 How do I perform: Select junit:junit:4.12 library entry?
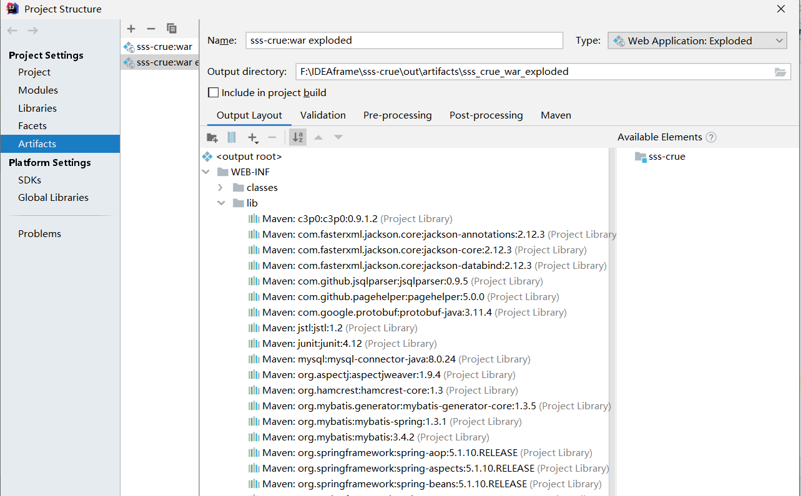point(343,344)
